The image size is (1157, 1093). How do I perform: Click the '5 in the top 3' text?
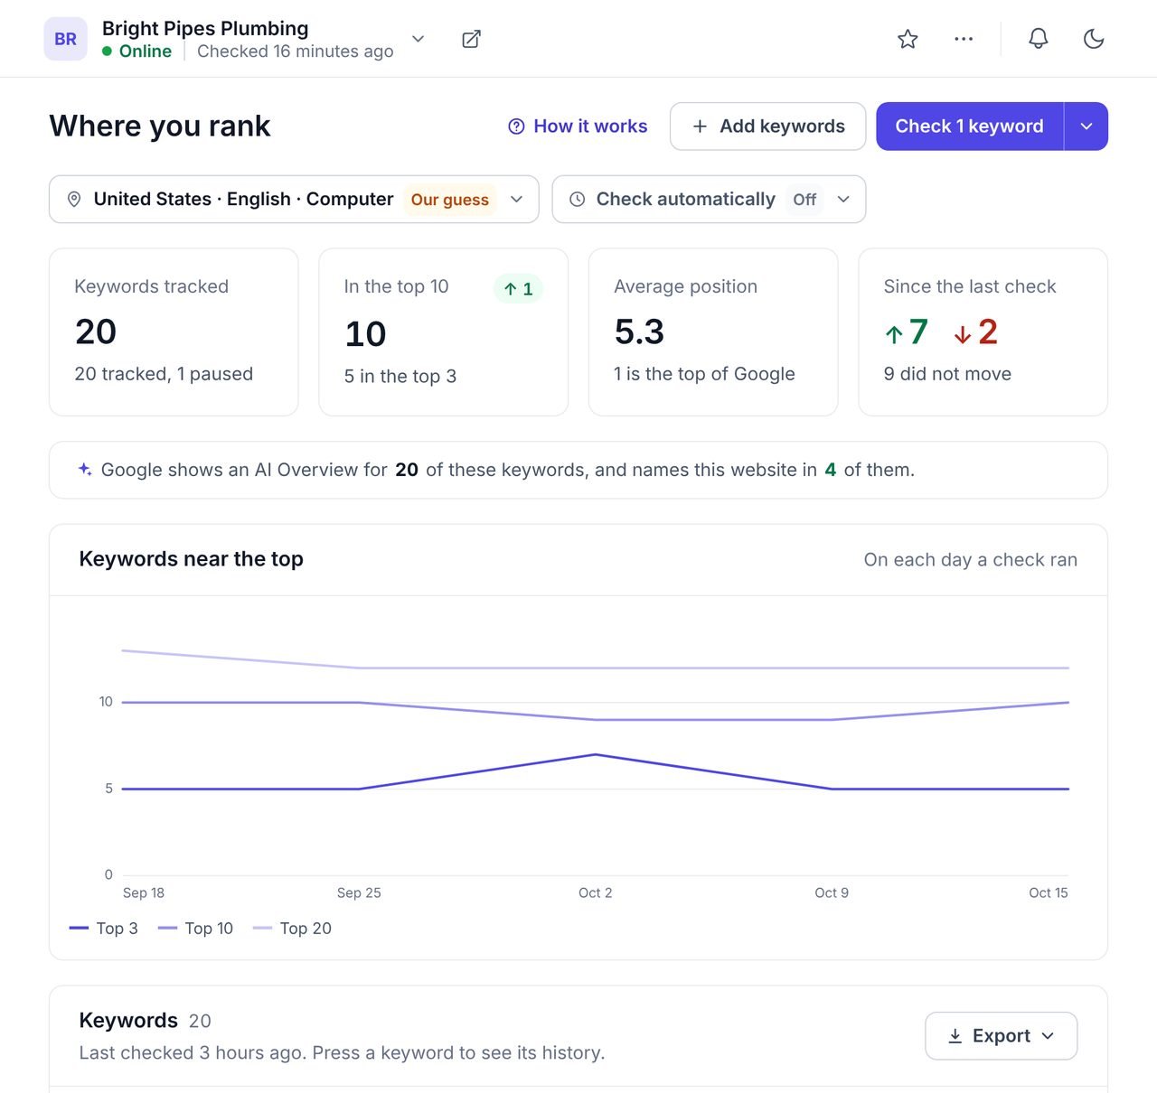pos(400,377)
